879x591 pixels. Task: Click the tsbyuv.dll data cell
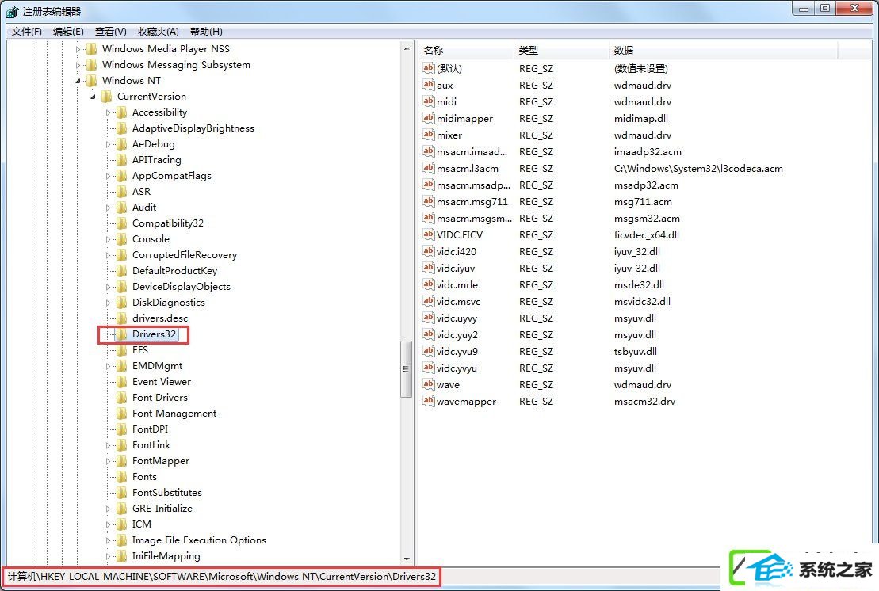tap(635, 351)
